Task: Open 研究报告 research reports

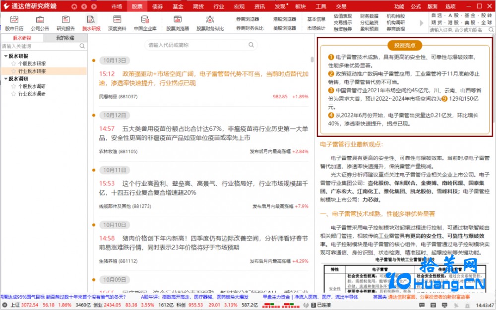Action: point(65,23)
